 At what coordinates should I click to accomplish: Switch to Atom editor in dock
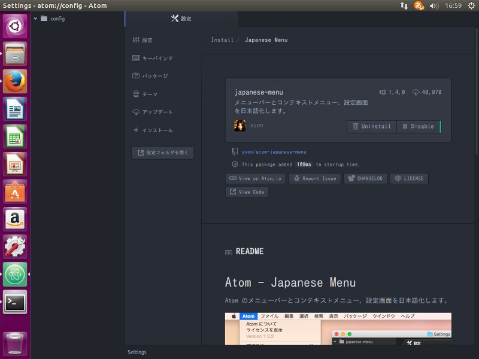coord(15,274)
